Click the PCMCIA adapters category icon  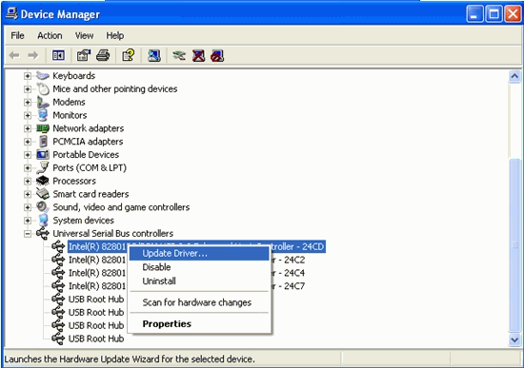click(x=43, y=142)
